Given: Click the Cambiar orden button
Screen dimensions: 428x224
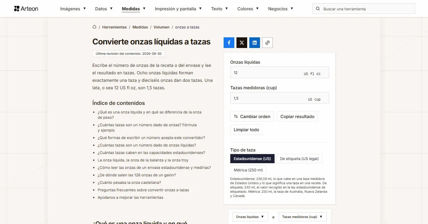Looking at the screenshot, I should tap(252, 116).
